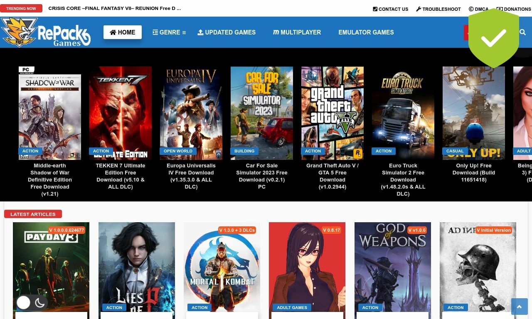Image resolution: width=532 pixels, height=319 pixels.
Task: Click ACTION tag on TEKKEN 7
Action: click(101, 151)
